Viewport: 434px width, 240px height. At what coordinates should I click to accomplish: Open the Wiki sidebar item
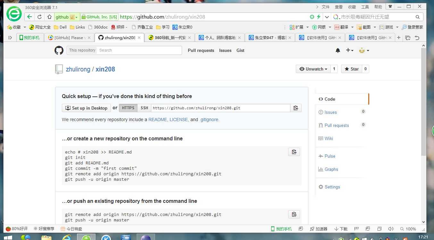click(x=326, y=138)
